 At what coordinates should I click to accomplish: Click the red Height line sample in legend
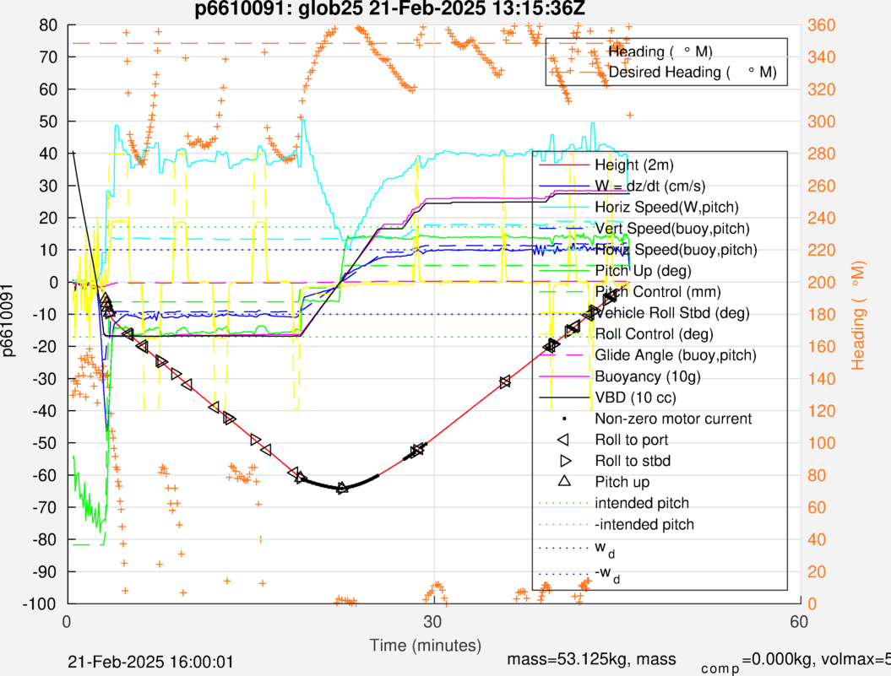click(x=564, y=165)
